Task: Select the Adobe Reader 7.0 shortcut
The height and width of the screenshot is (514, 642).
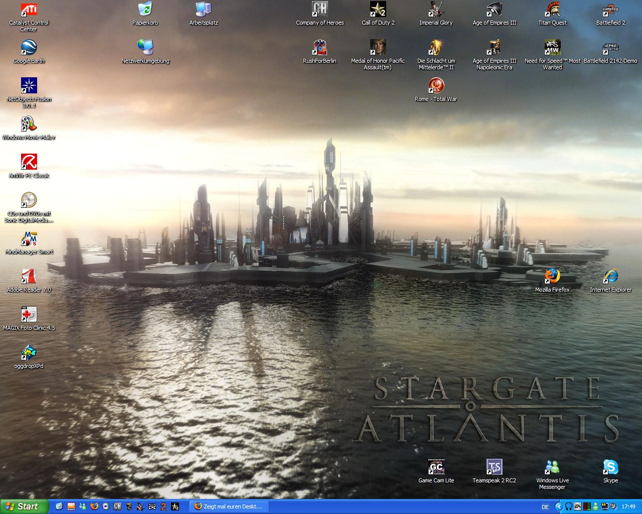Action: (29, 277)
